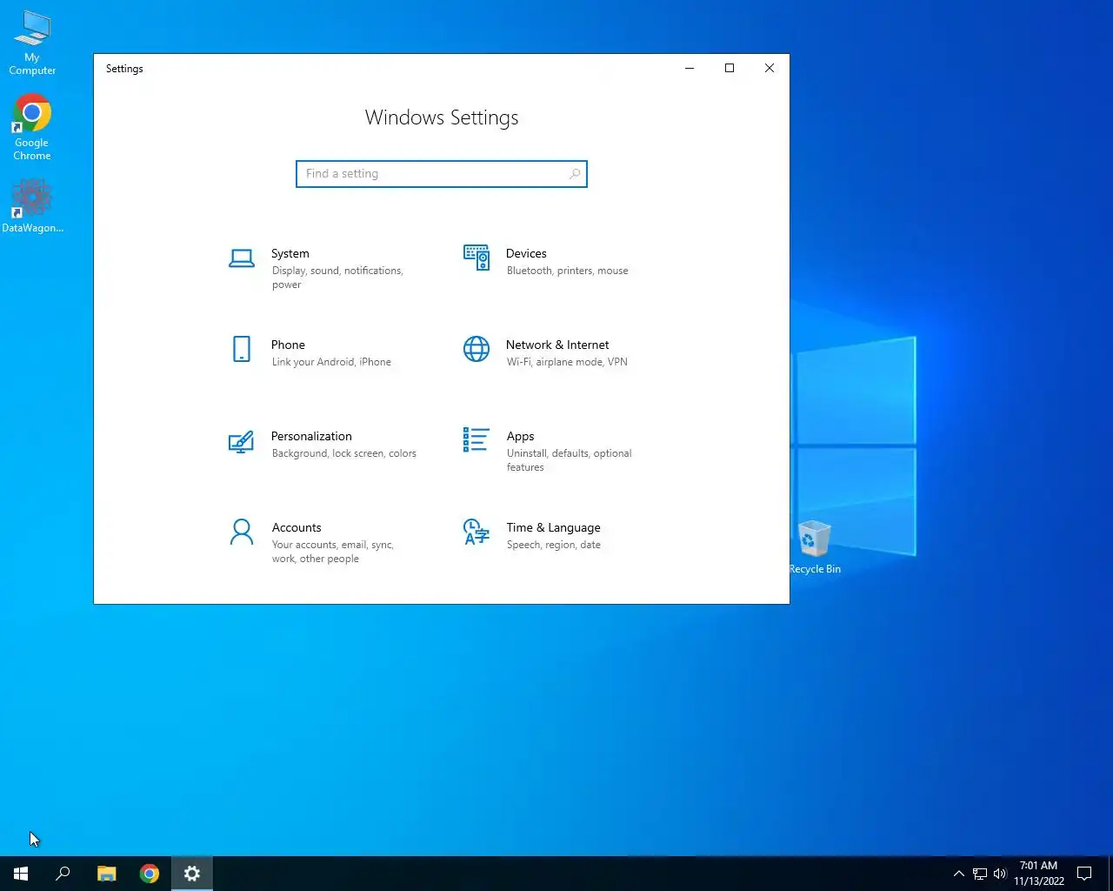Open the System laptop icon
The width and height of the screenshot is (1113, 891).
click(x=242, y=258)
